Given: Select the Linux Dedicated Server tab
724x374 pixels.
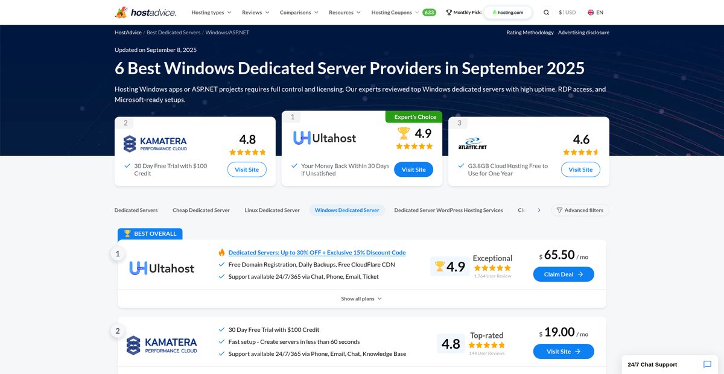Looking at the screenshot, I should coord(272,210).
